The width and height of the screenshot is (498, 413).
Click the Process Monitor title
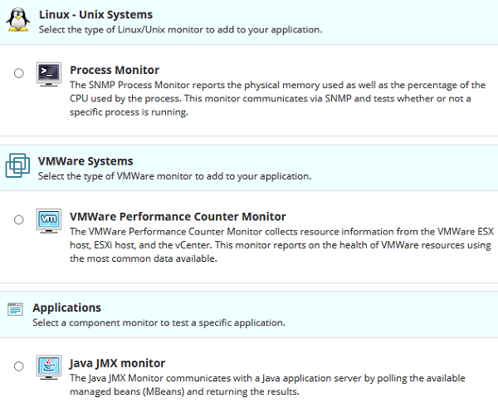[x=115, y=70]
